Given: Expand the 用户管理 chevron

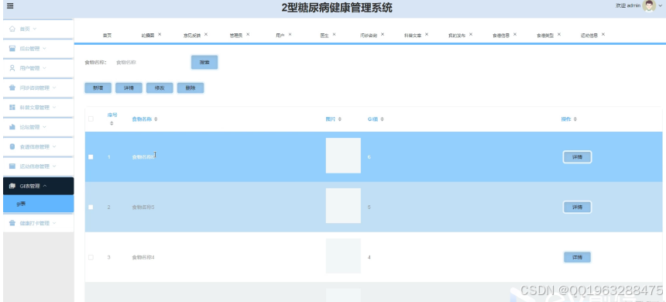Looking at the screenshot, I should (x=45, y=68).
